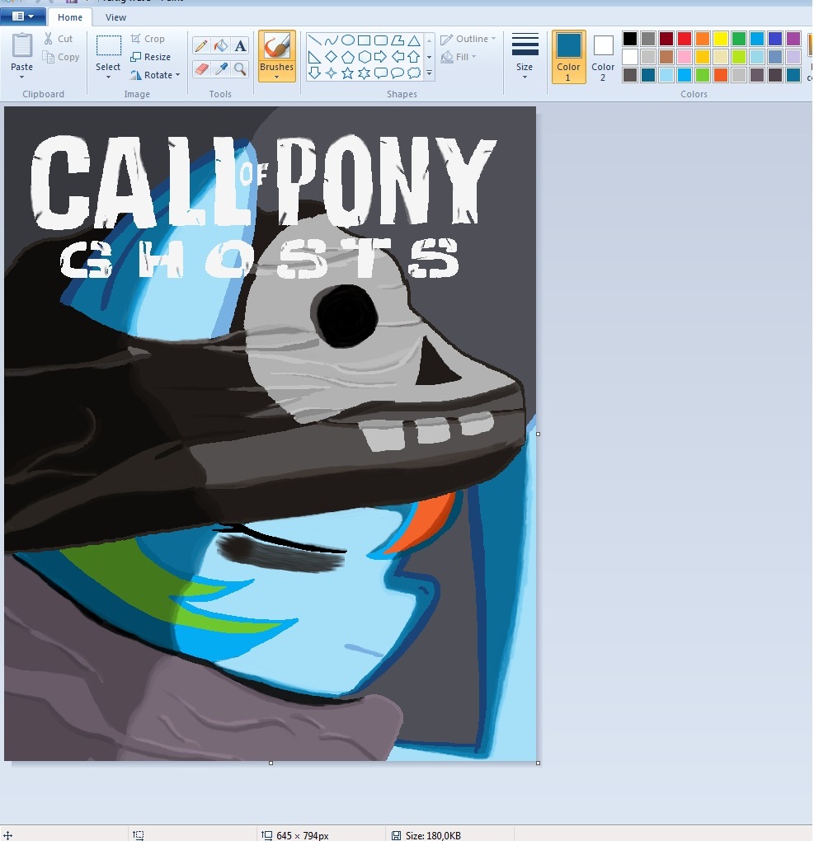Image resolution: width=814 pixels, height=841 pixels.
Task: Select the Text tool
Action: pos(240,45)
